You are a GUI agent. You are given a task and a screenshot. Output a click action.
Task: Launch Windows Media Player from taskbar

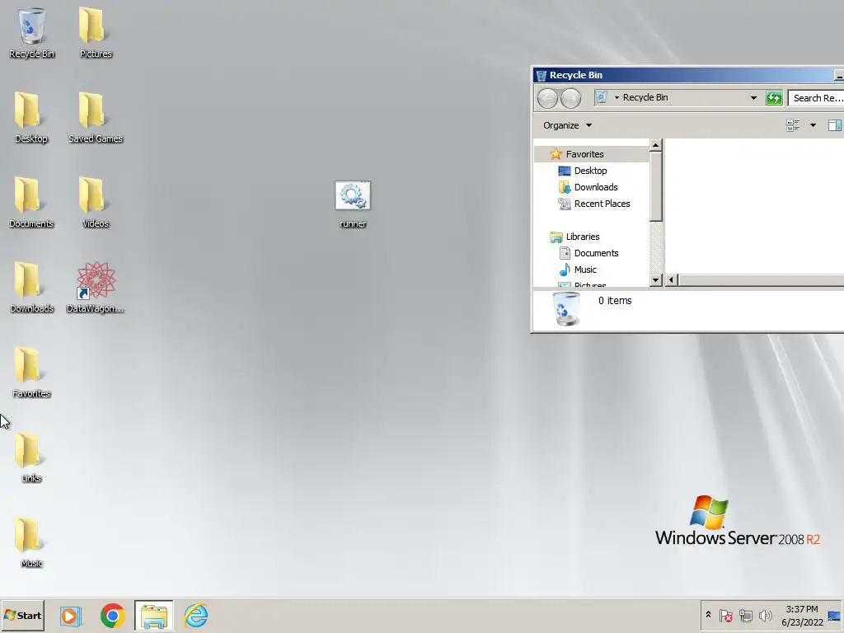70,616
